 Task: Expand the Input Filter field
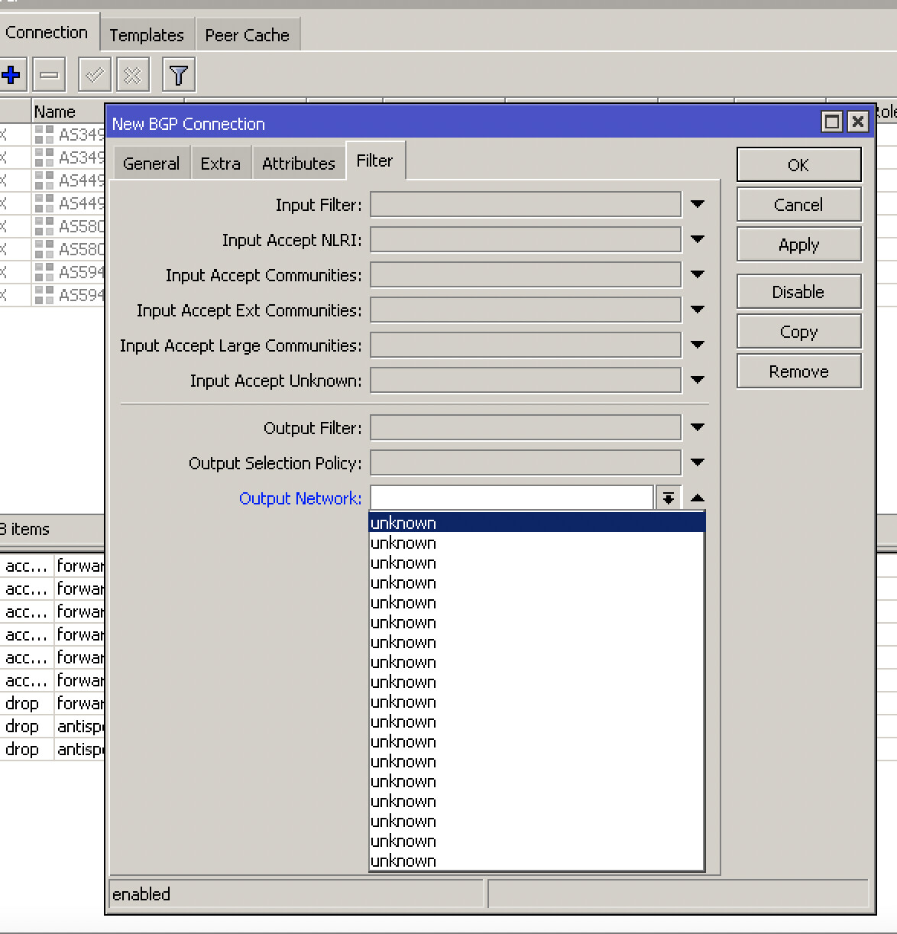pos(697,204)
